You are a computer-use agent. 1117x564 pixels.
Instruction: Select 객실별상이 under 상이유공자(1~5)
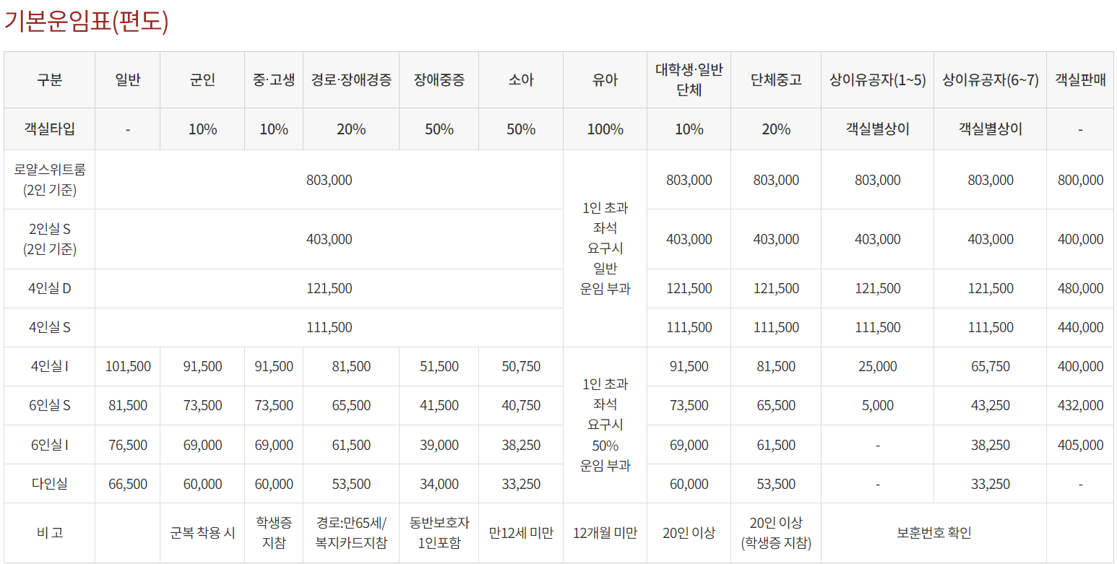878,129
